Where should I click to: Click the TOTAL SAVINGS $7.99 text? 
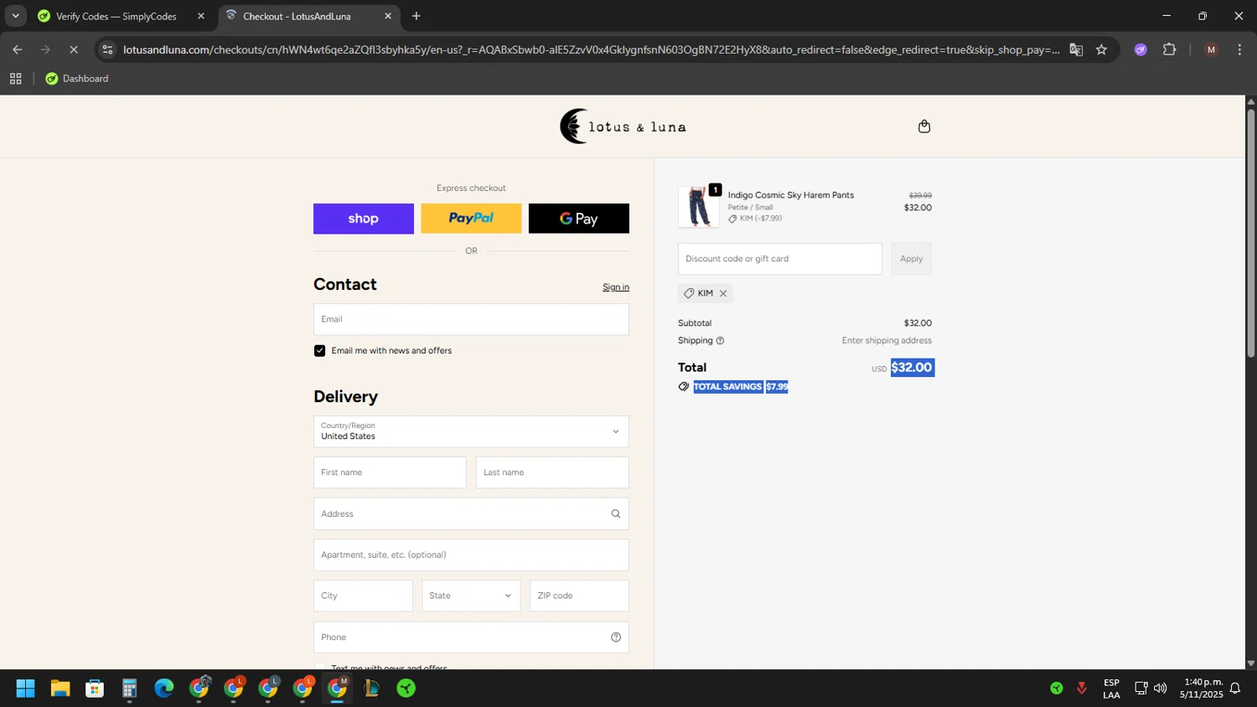tap(741, 387)
